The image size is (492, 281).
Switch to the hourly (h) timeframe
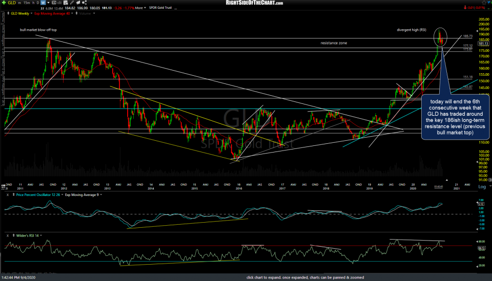[33, 3]
